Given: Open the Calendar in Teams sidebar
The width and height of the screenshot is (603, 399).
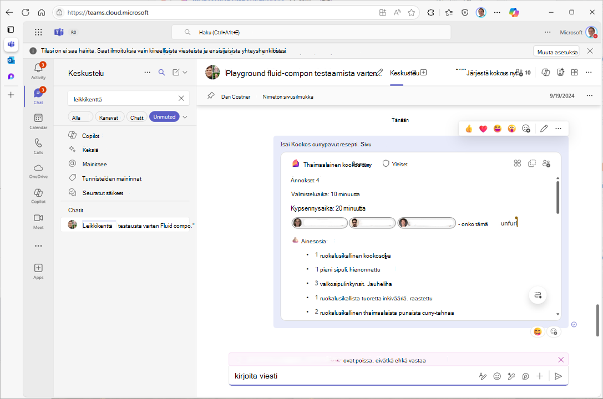Looking at the screenshot, I should 38,121.
